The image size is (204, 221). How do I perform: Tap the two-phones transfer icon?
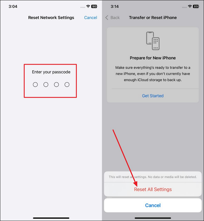tap(153, 41)
